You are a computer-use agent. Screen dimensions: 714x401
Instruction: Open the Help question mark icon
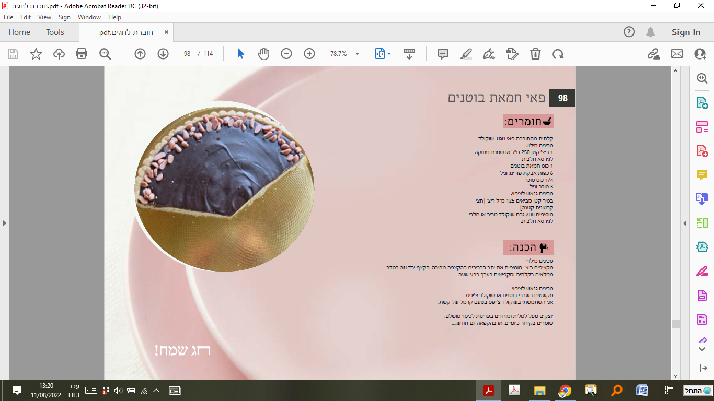coord(629,32)
